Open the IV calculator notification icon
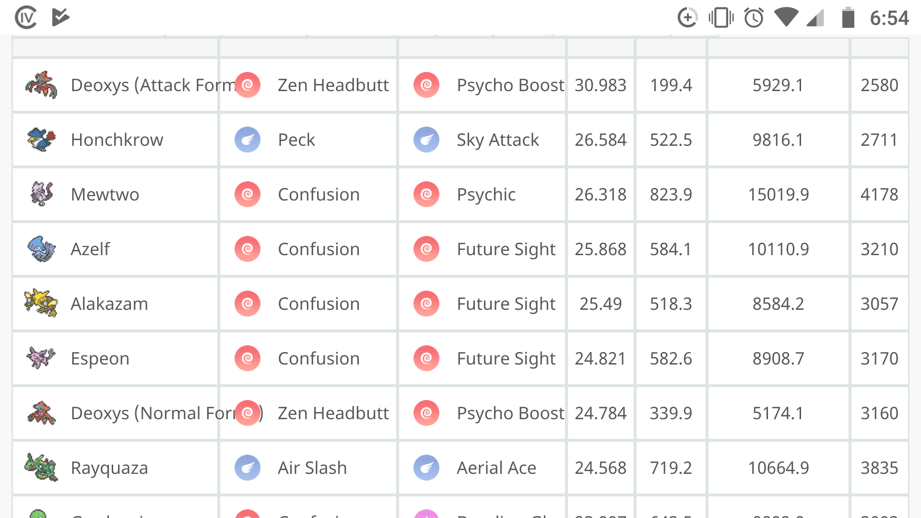This screenshot has height=518, width=921. click(x=26, y=18)
